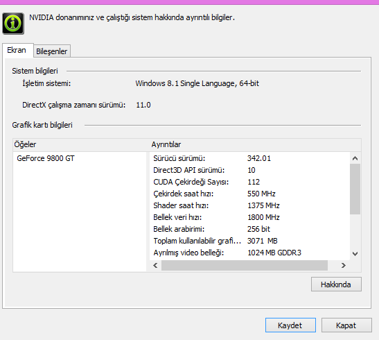The height and width of the screenshot is (340, 379).
Task: Click the Sistem bilgileri section heading
Action: (35, 71)
